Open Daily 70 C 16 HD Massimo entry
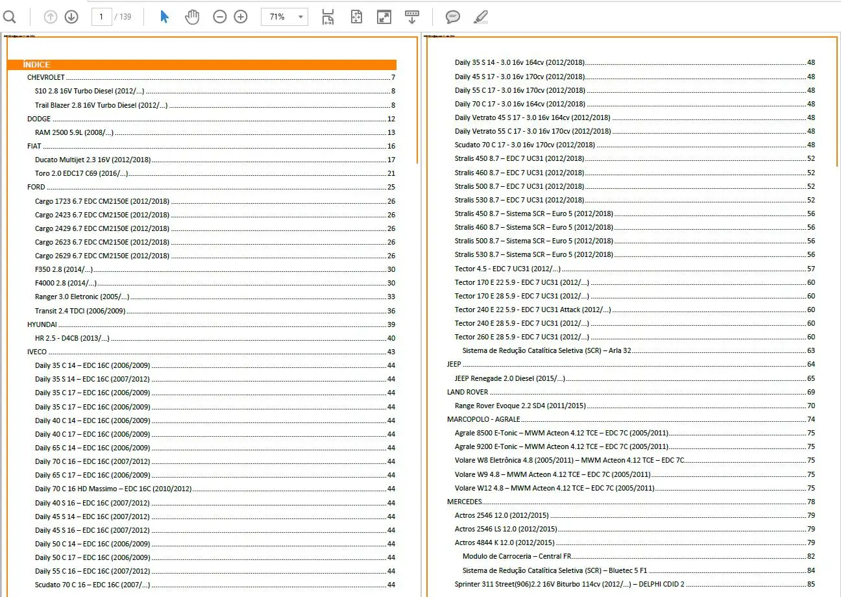This screenshot has width=841, height=597. pyautogui.click(x=215, y=489)
